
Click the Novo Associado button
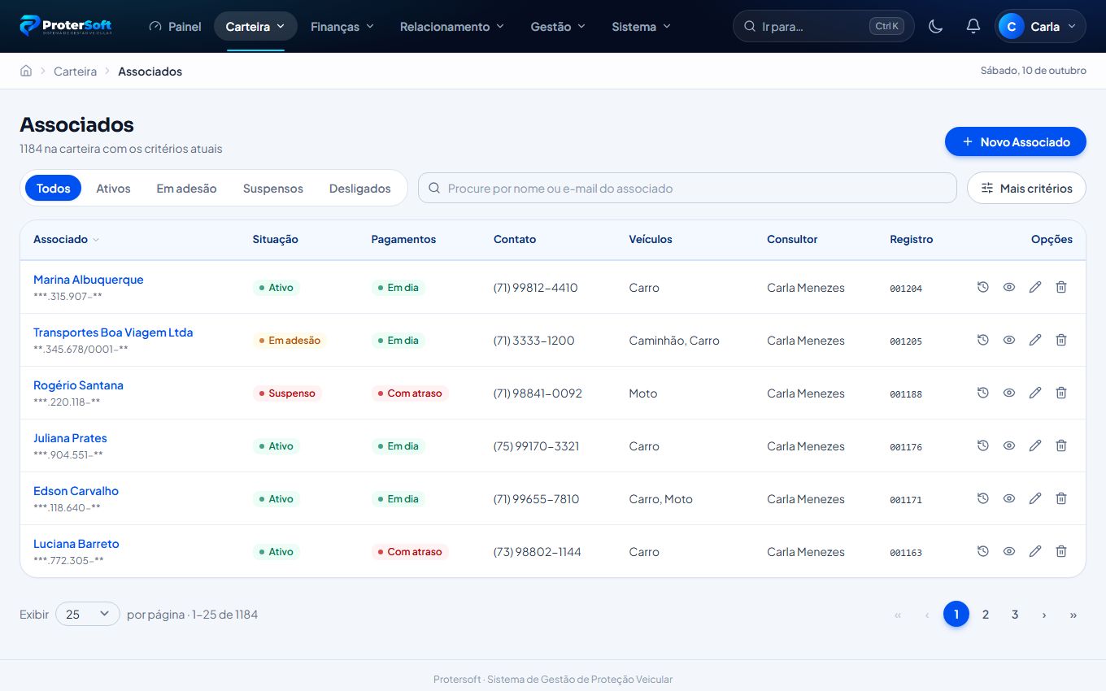click(x=1016, y=141)
